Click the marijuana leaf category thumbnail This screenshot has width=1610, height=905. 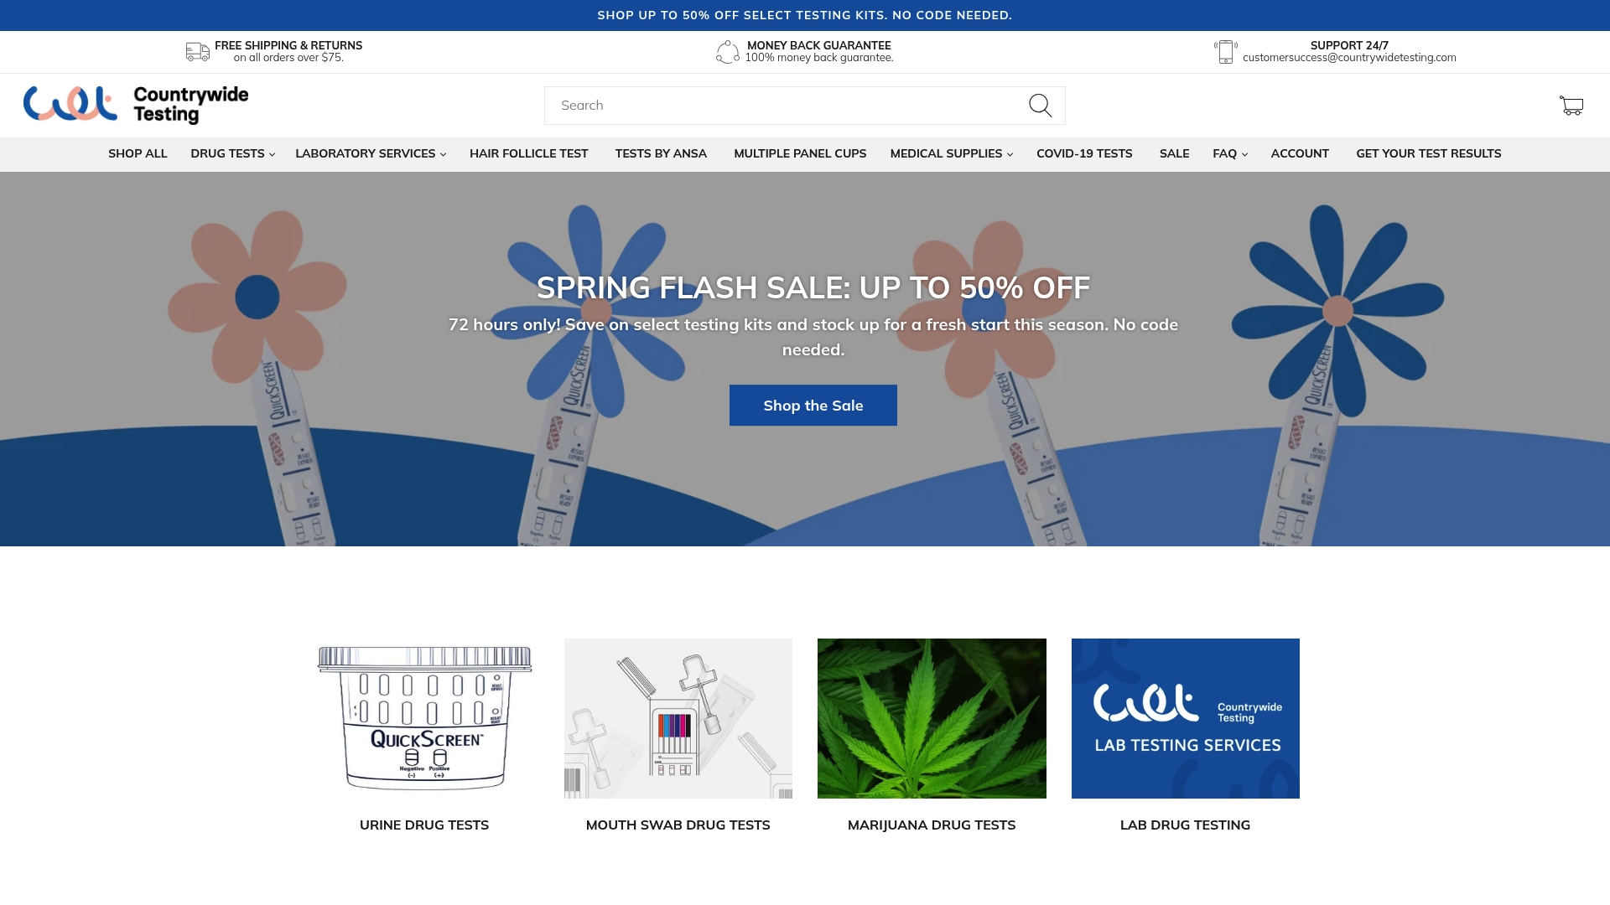click(932, 717)
